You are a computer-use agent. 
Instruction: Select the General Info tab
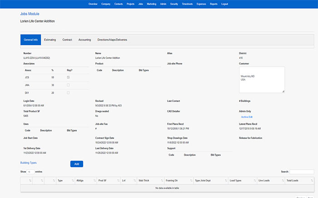[x=30, y=40]
